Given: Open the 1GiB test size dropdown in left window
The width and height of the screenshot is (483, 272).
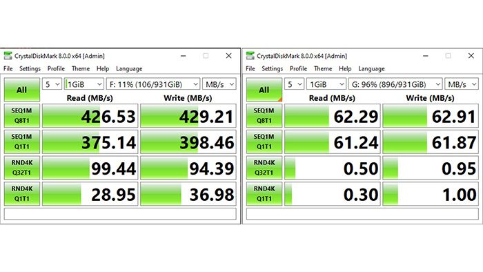Looking at the screenshot, I should tap(83, 84).
